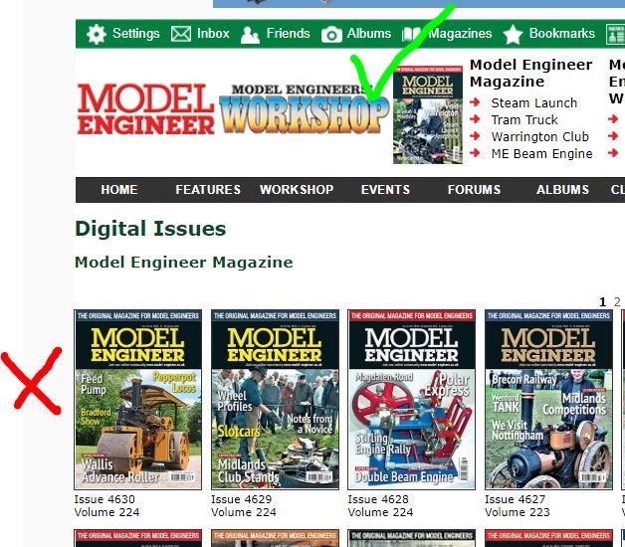Image resolution: width=625 pixels, height=547 pixels.
Task: Click the Friends person icon
Action: tap(250, 35)
